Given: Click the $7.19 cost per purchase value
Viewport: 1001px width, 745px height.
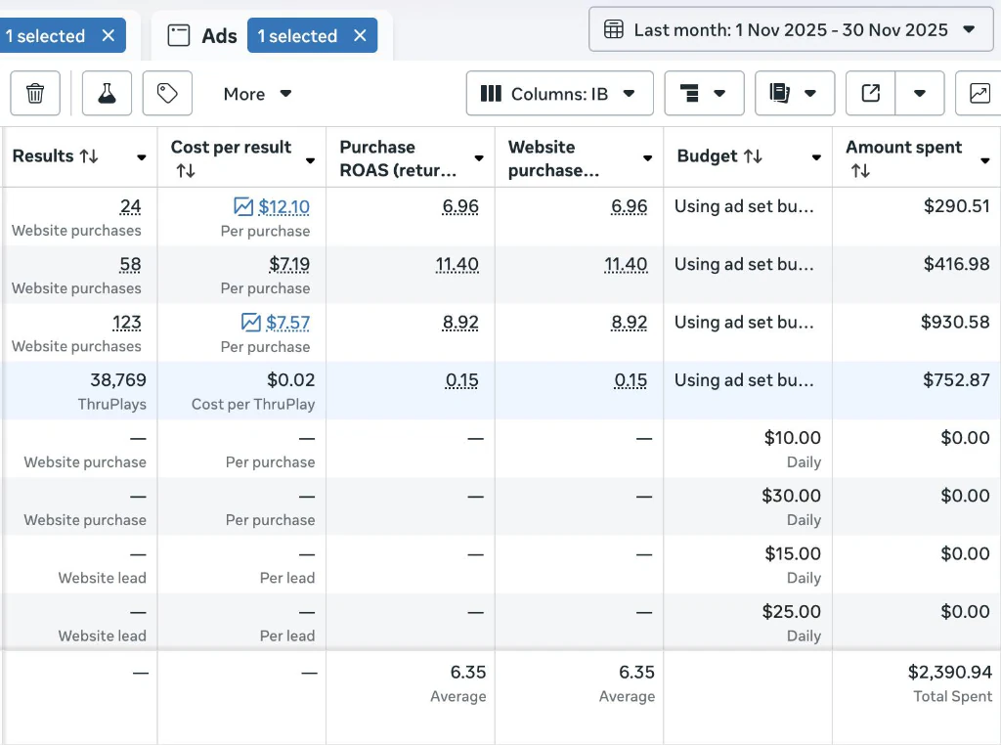Looking at the screenshot, I should tap(289, 264).
